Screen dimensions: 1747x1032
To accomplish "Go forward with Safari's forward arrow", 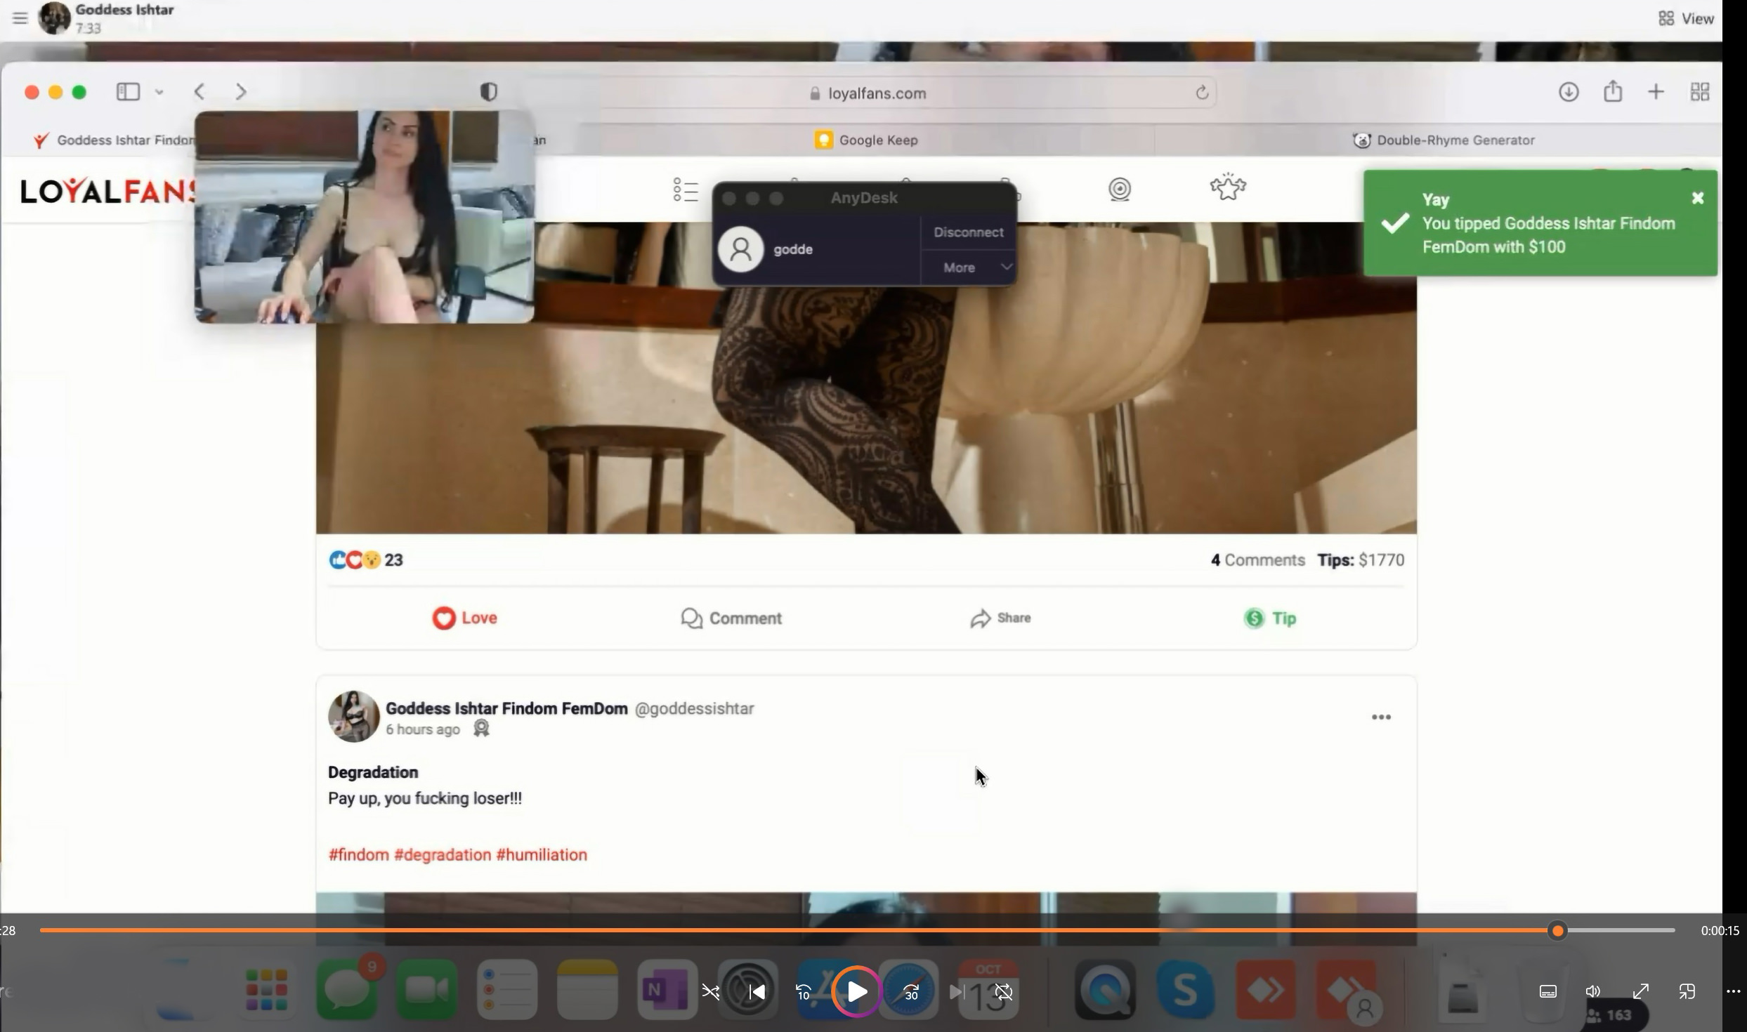I will [241, 91].
